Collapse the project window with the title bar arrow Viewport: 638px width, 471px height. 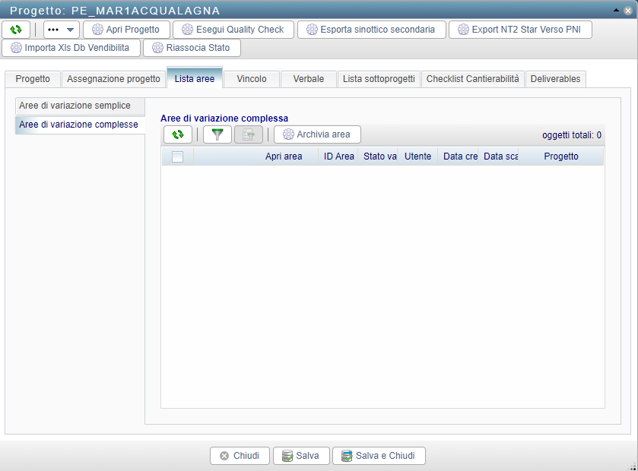click(x=615, y=11)
